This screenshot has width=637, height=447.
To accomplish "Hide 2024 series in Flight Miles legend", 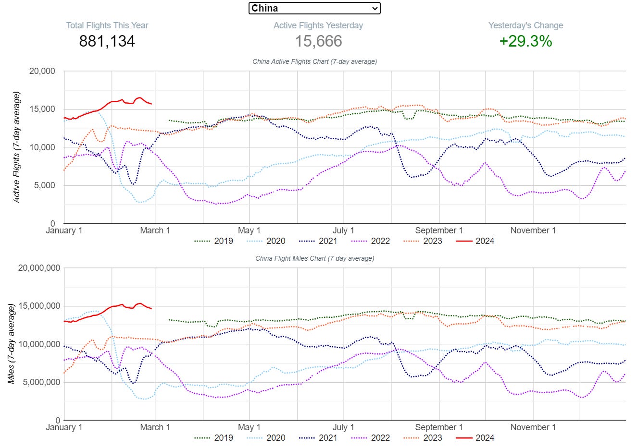I will tap(475, 438).
